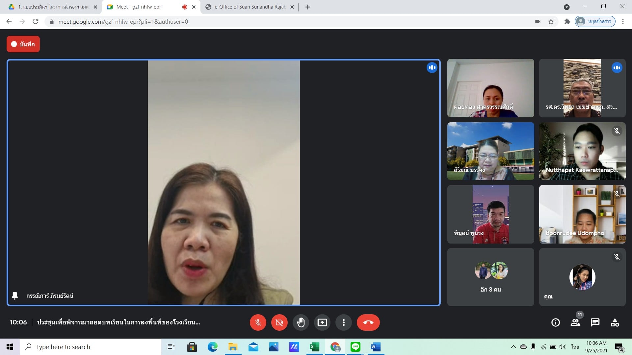This screenshot has width=632, height=355.
Task: Open the Meet activities panel
Action: point(615,322)
